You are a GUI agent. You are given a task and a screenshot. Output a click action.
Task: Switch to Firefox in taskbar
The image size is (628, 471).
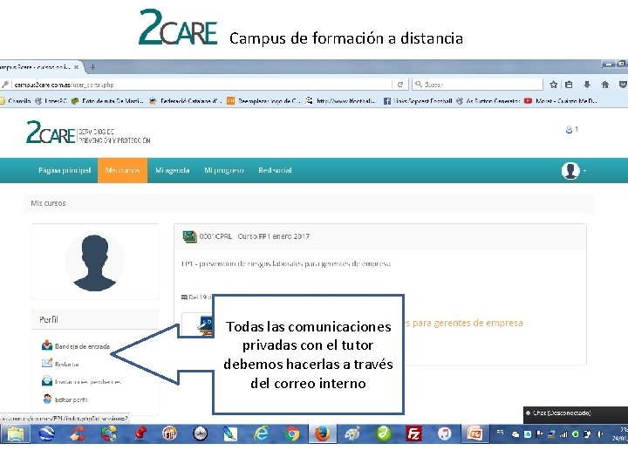323,433
